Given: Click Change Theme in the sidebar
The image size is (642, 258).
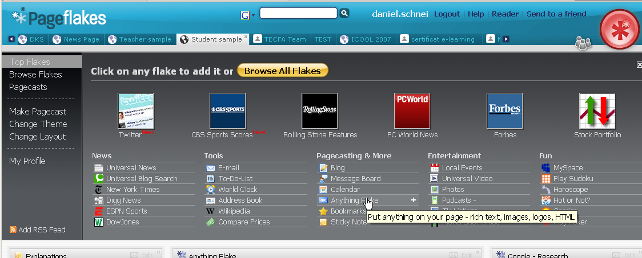Looking at the screenshot, I should [x=38, y=124].
